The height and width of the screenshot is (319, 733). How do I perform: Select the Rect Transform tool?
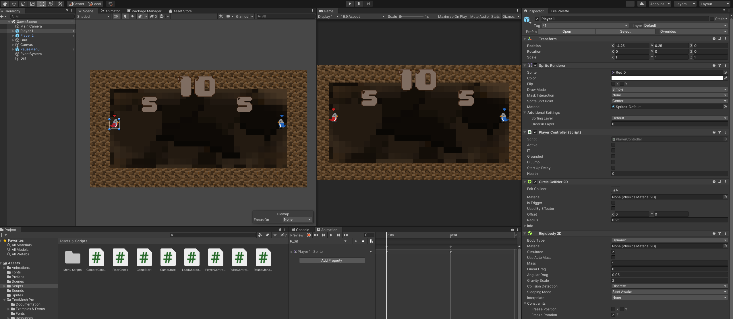tap(42, 4)
